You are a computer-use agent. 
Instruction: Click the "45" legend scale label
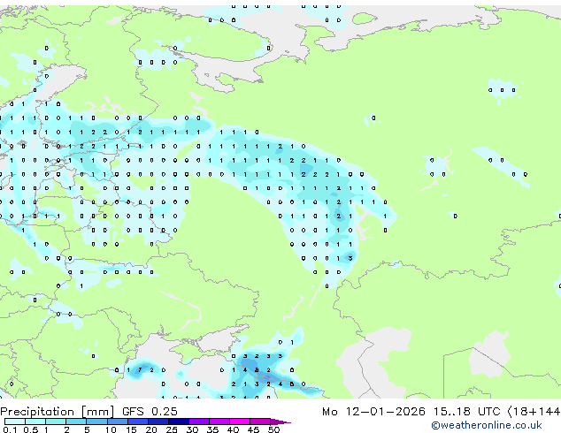click(254, 429)
